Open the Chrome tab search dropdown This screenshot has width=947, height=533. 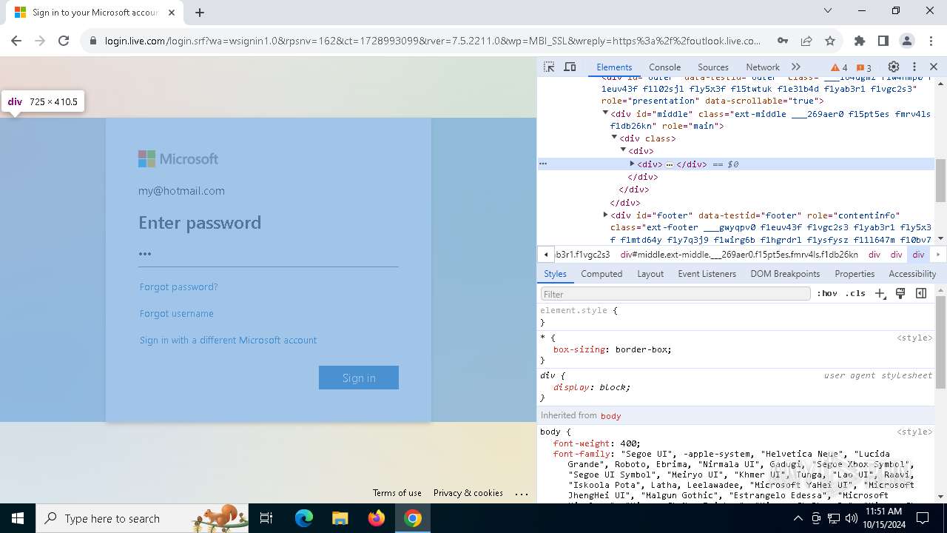coord(828,11)
